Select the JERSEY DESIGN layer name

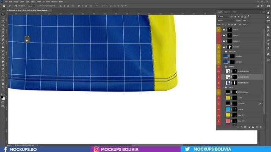243,83
